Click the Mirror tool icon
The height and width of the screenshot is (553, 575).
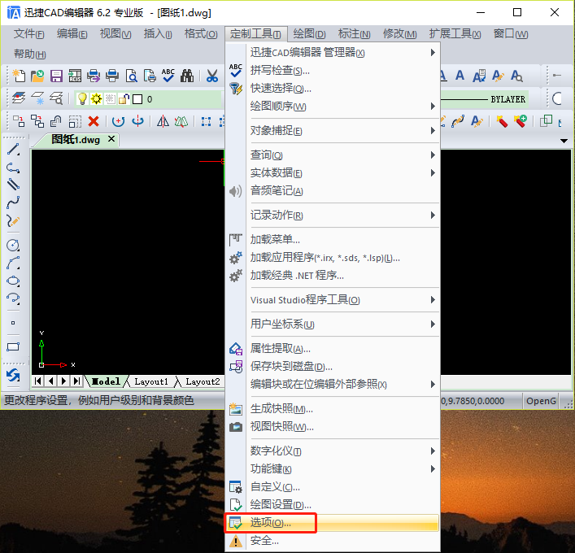point(163,121)
